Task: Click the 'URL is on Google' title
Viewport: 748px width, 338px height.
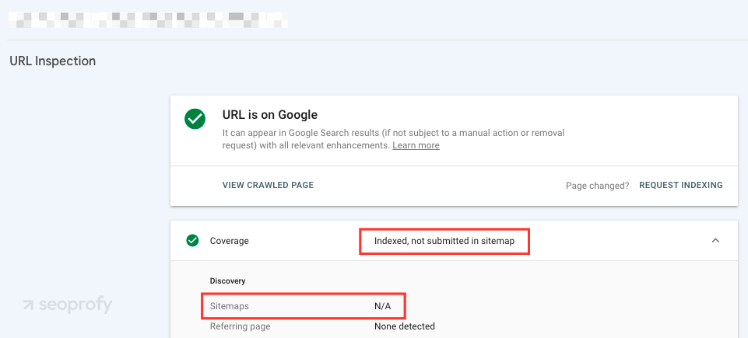Action: click(270, 115)
